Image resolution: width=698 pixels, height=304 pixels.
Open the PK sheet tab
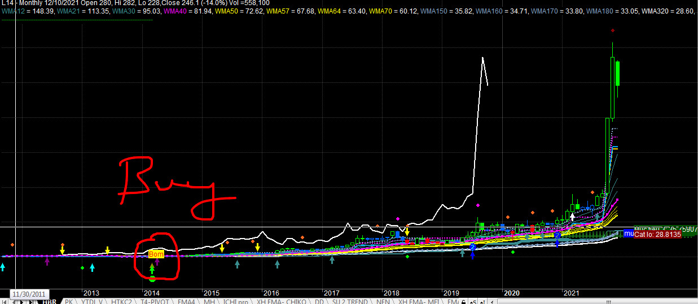coord(69,301)
